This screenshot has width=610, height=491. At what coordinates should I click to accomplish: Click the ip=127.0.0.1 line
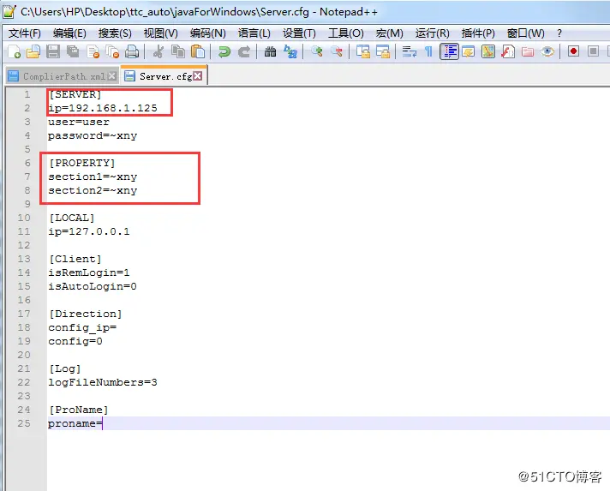89,231
